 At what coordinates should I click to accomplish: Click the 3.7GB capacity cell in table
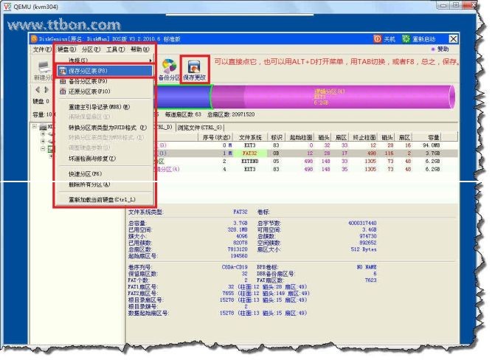[432, 153]
